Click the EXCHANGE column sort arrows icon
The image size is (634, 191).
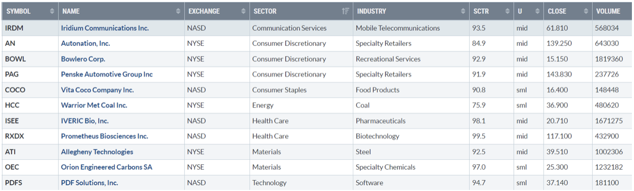click(244, 11)
